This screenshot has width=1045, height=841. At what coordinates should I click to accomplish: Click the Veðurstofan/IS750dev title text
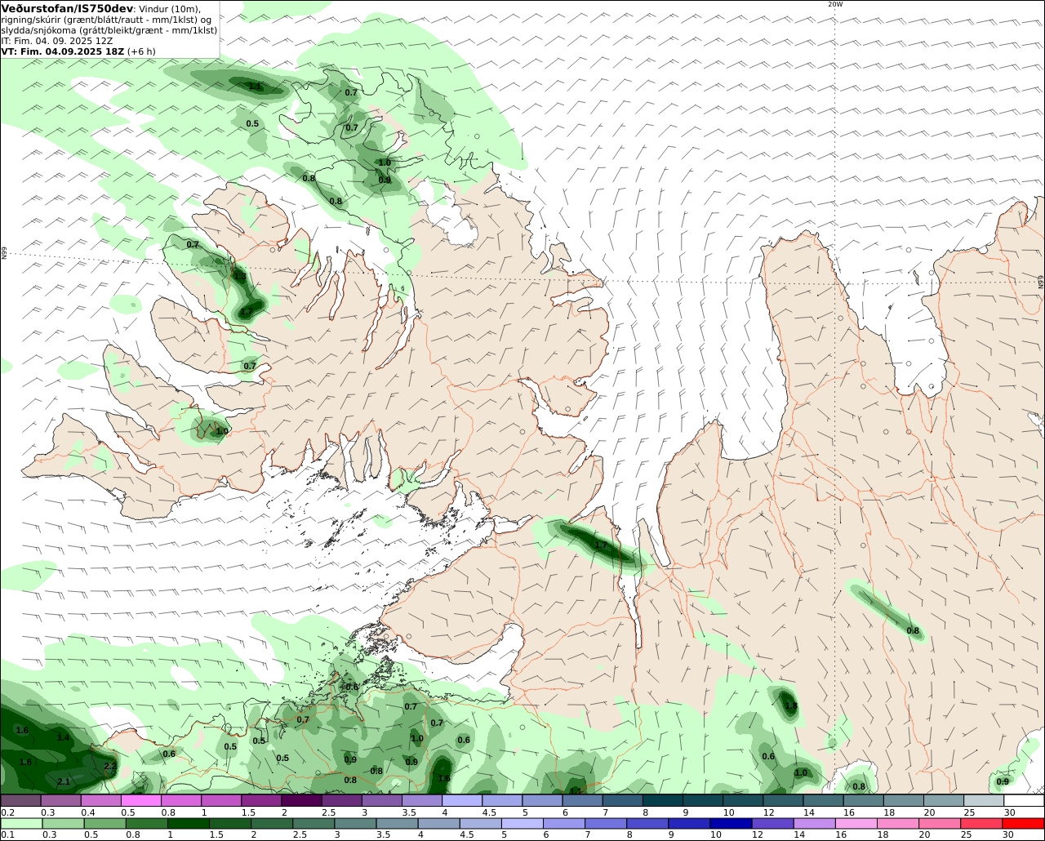click(67, 8)
